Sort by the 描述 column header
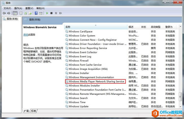This screenshot has height=119, width=184. 133,27
